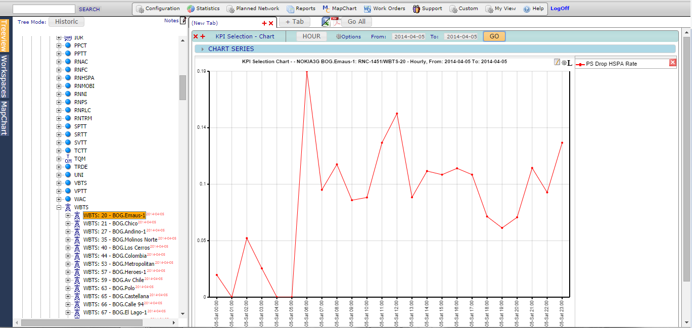Image resolution: width=692 pixels, height=328 pixels.
Task: Export the chart to Excel
Action: 326,22
